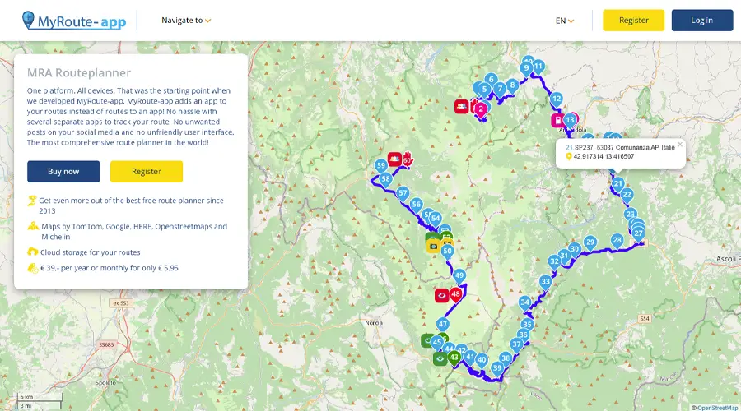Click the SP237 Comunanza address text
This screenshot has height=411, width=741.
click(624, 148)
